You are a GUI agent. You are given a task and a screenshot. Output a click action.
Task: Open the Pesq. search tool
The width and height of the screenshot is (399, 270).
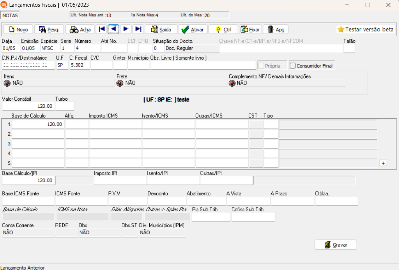[x=49, y=29]
